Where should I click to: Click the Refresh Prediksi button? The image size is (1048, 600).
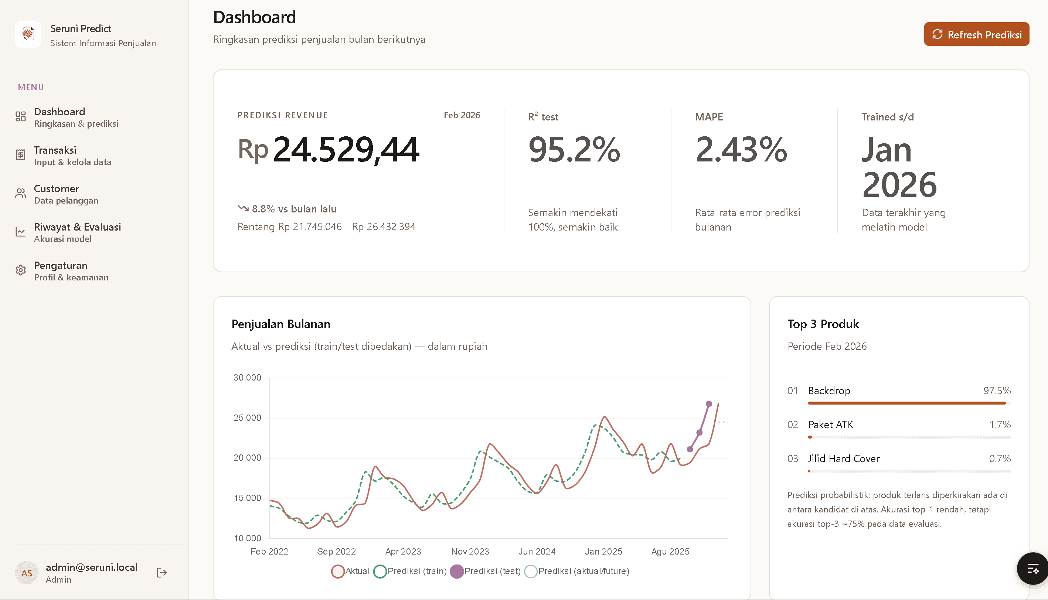click(976, 34)
